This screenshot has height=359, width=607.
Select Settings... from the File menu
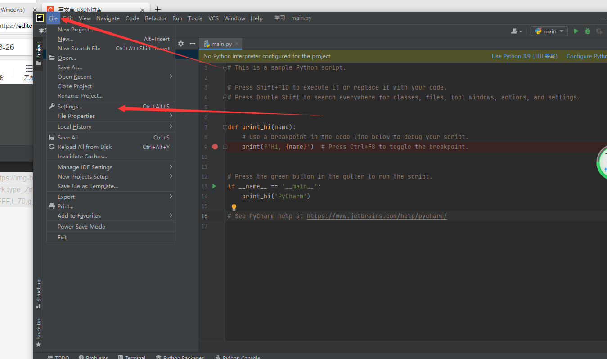[70, 107]
